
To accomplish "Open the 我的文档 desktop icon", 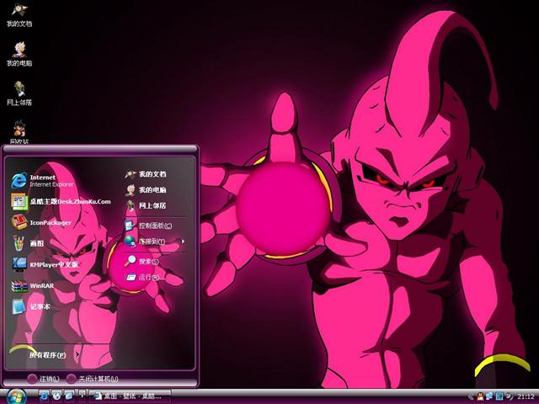I will (19, 15).
